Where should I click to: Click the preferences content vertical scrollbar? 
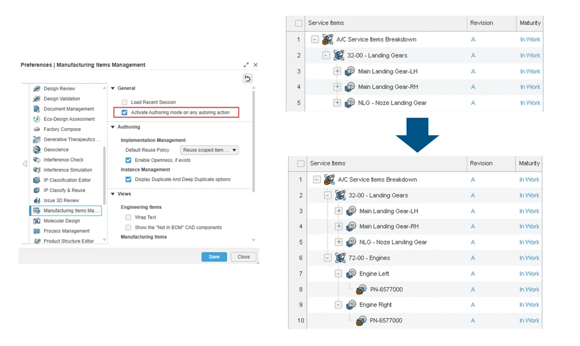tap(253, 141)
